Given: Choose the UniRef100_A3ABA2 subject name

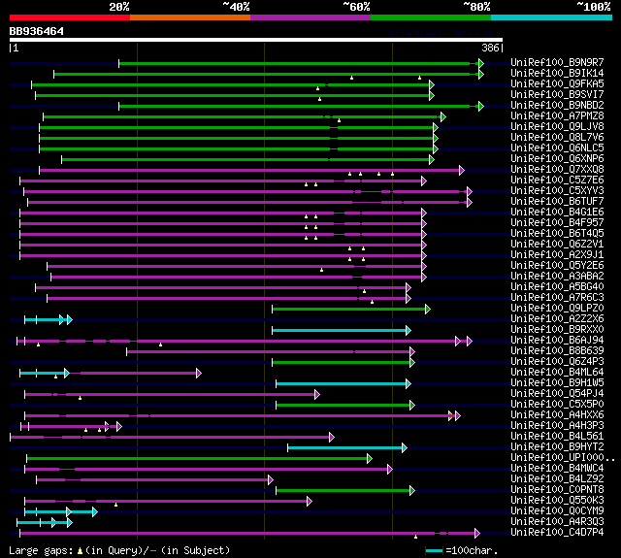Looking at the screenshot, I should pyautogui.click(x=557, y=277).
